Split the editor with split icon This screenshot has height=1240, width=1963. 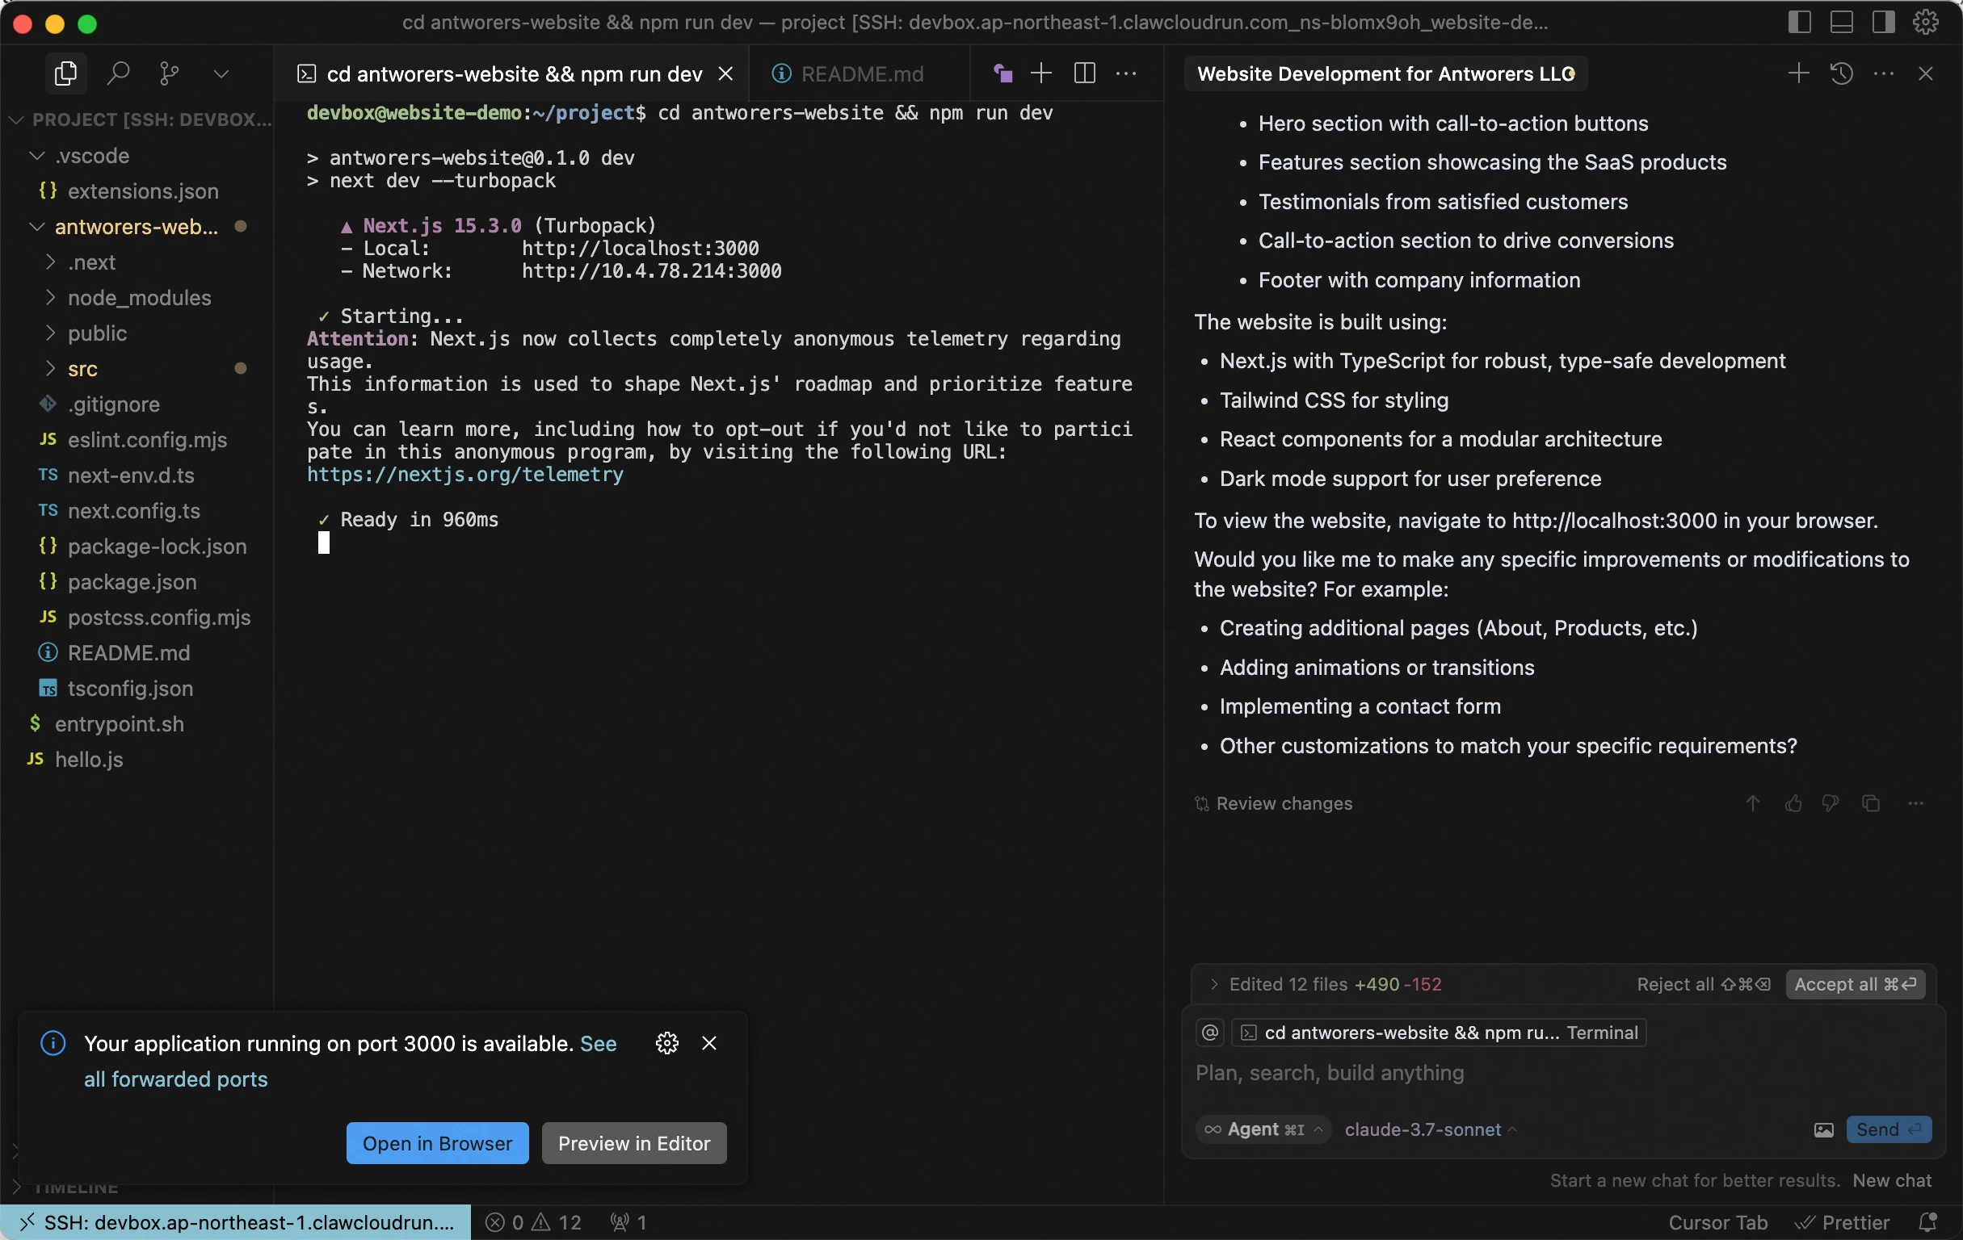click(1084, 73)
